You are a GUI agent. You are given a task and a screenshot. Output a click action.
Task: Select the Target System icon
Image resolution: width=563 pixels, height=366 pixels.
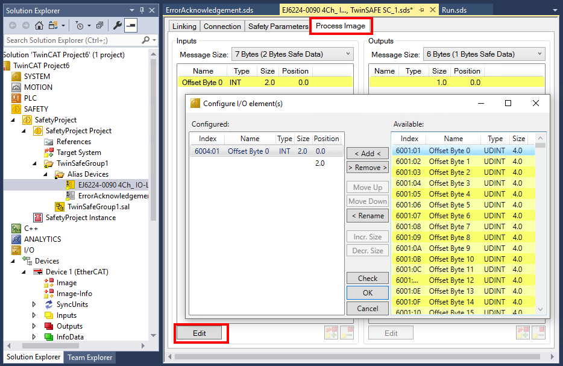48,153
